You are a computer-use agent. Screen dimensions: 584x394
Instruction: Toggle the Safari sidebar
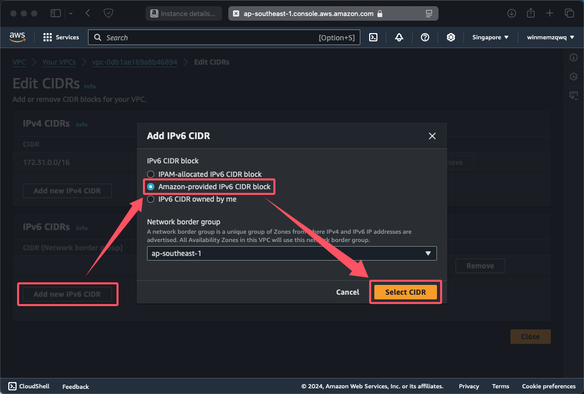55,13
